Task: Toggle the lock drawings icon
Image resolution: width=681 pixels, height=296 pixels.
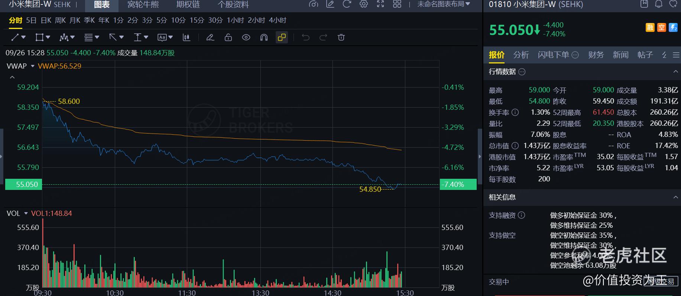Action: point(228,37)
